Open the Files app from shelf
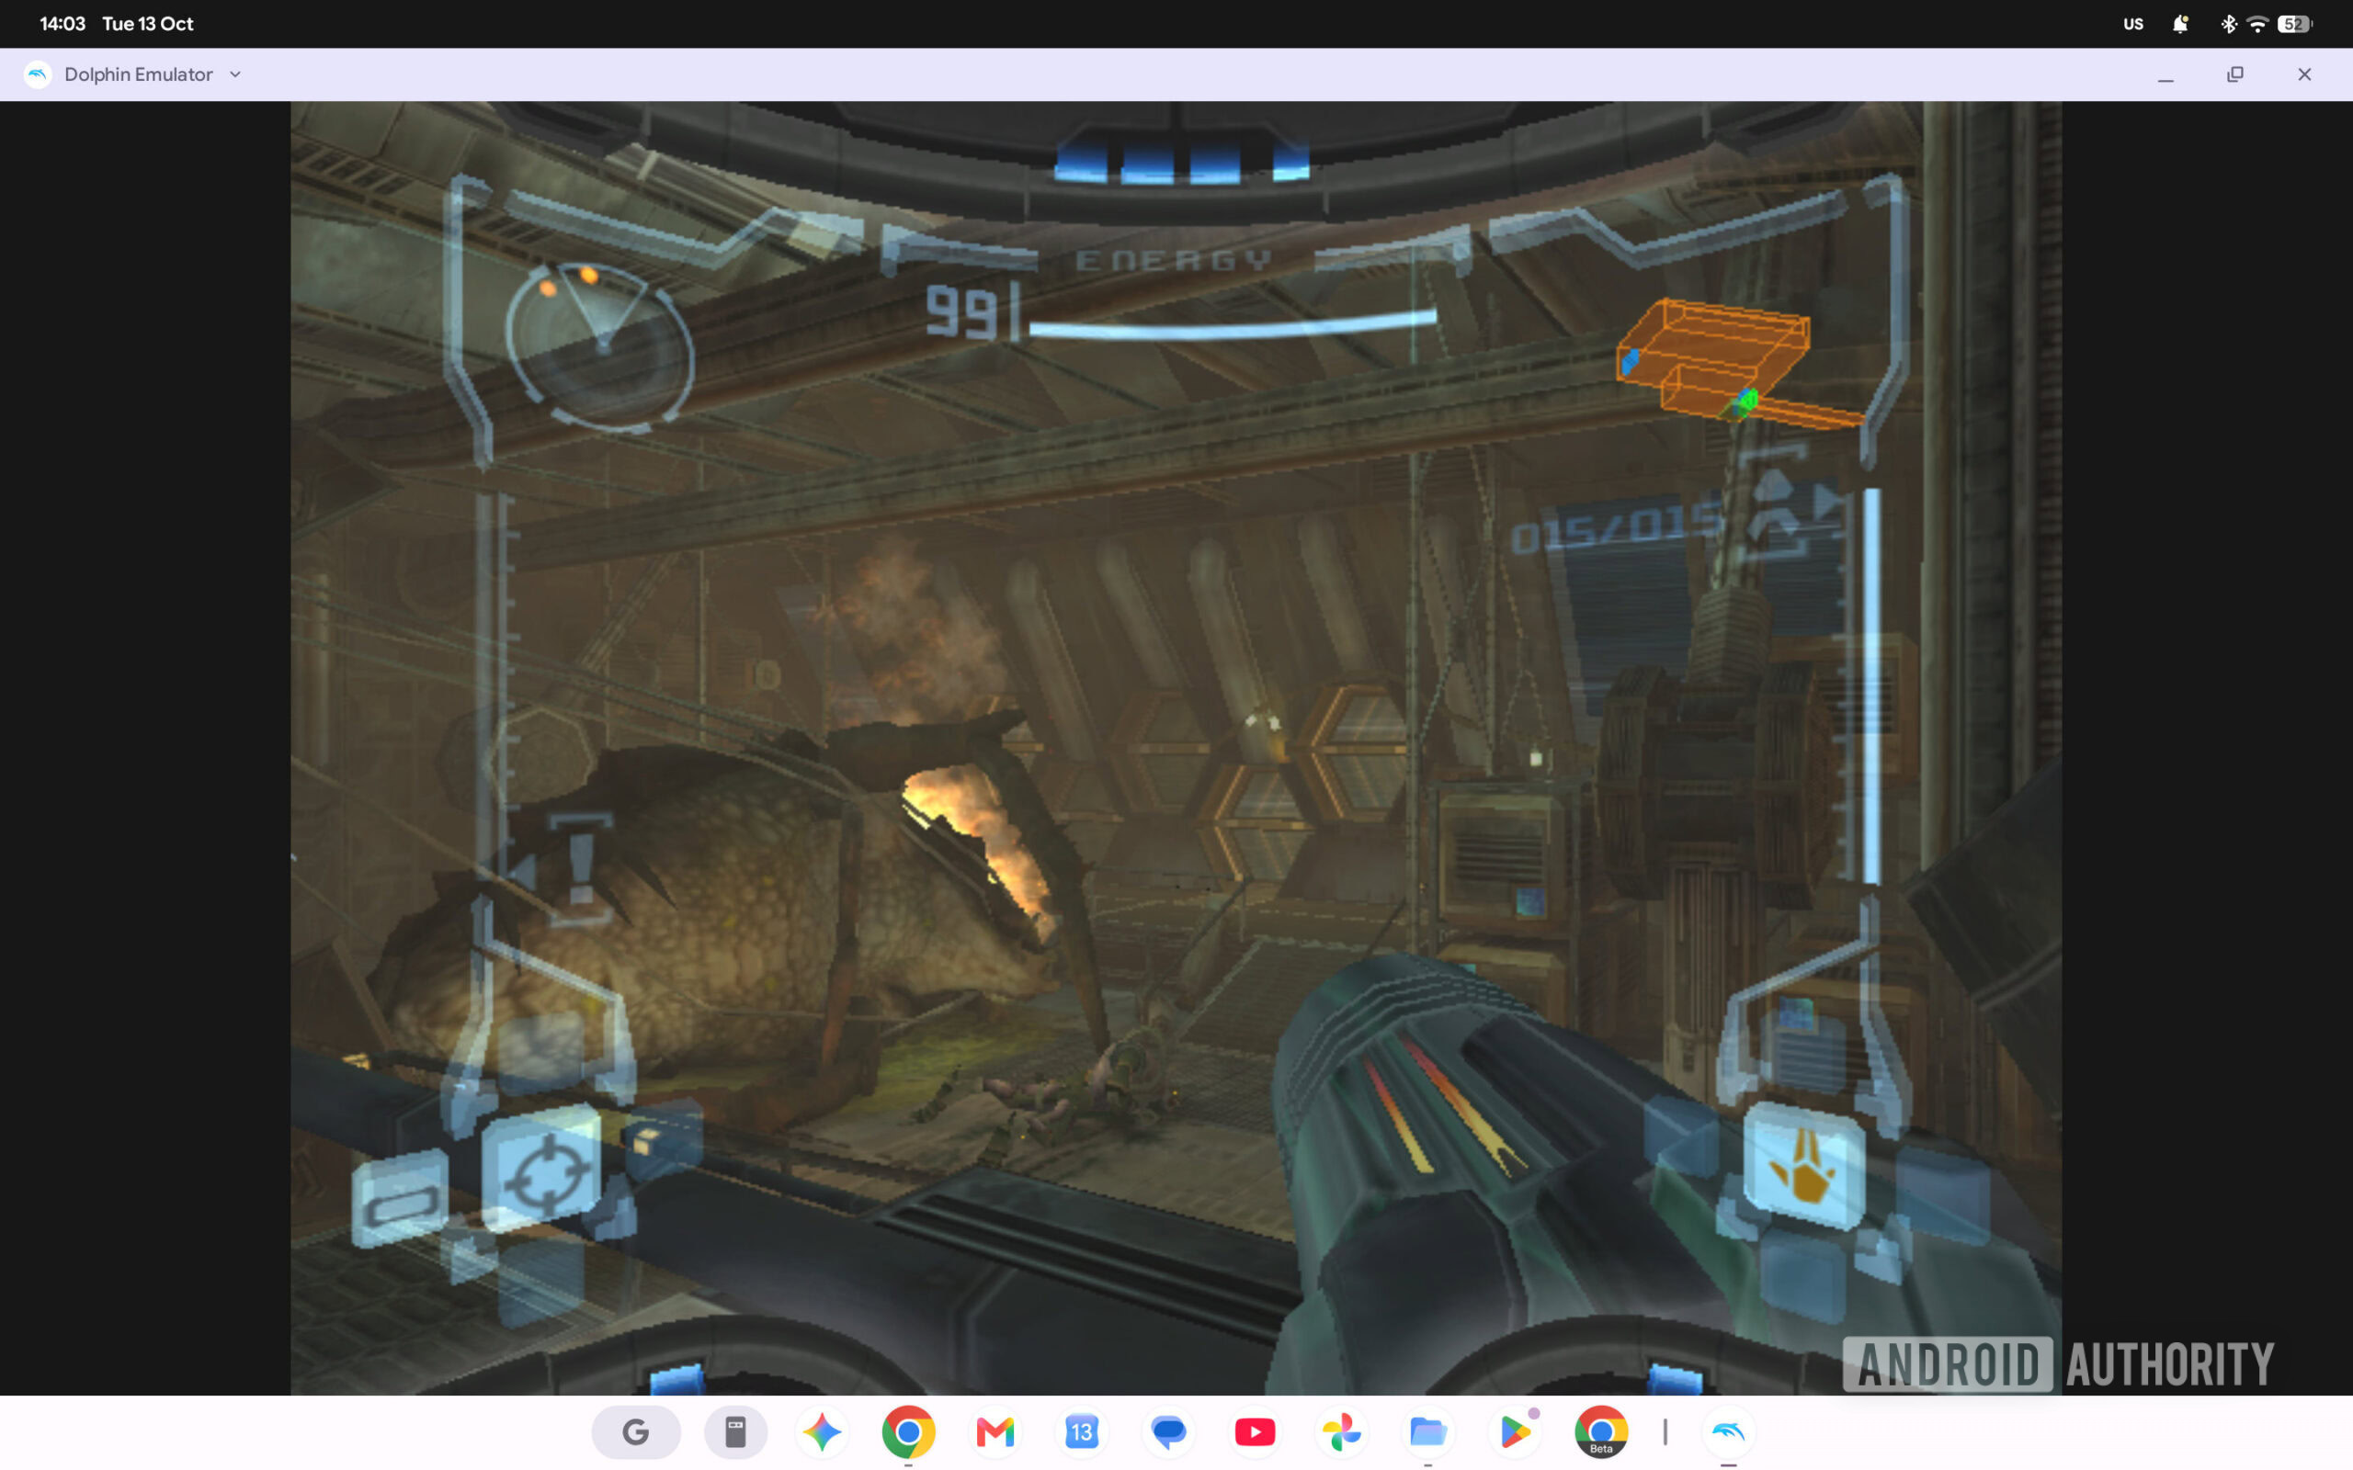This screenshot has width=2353, height=1470. click(x=1427, y=1432)
